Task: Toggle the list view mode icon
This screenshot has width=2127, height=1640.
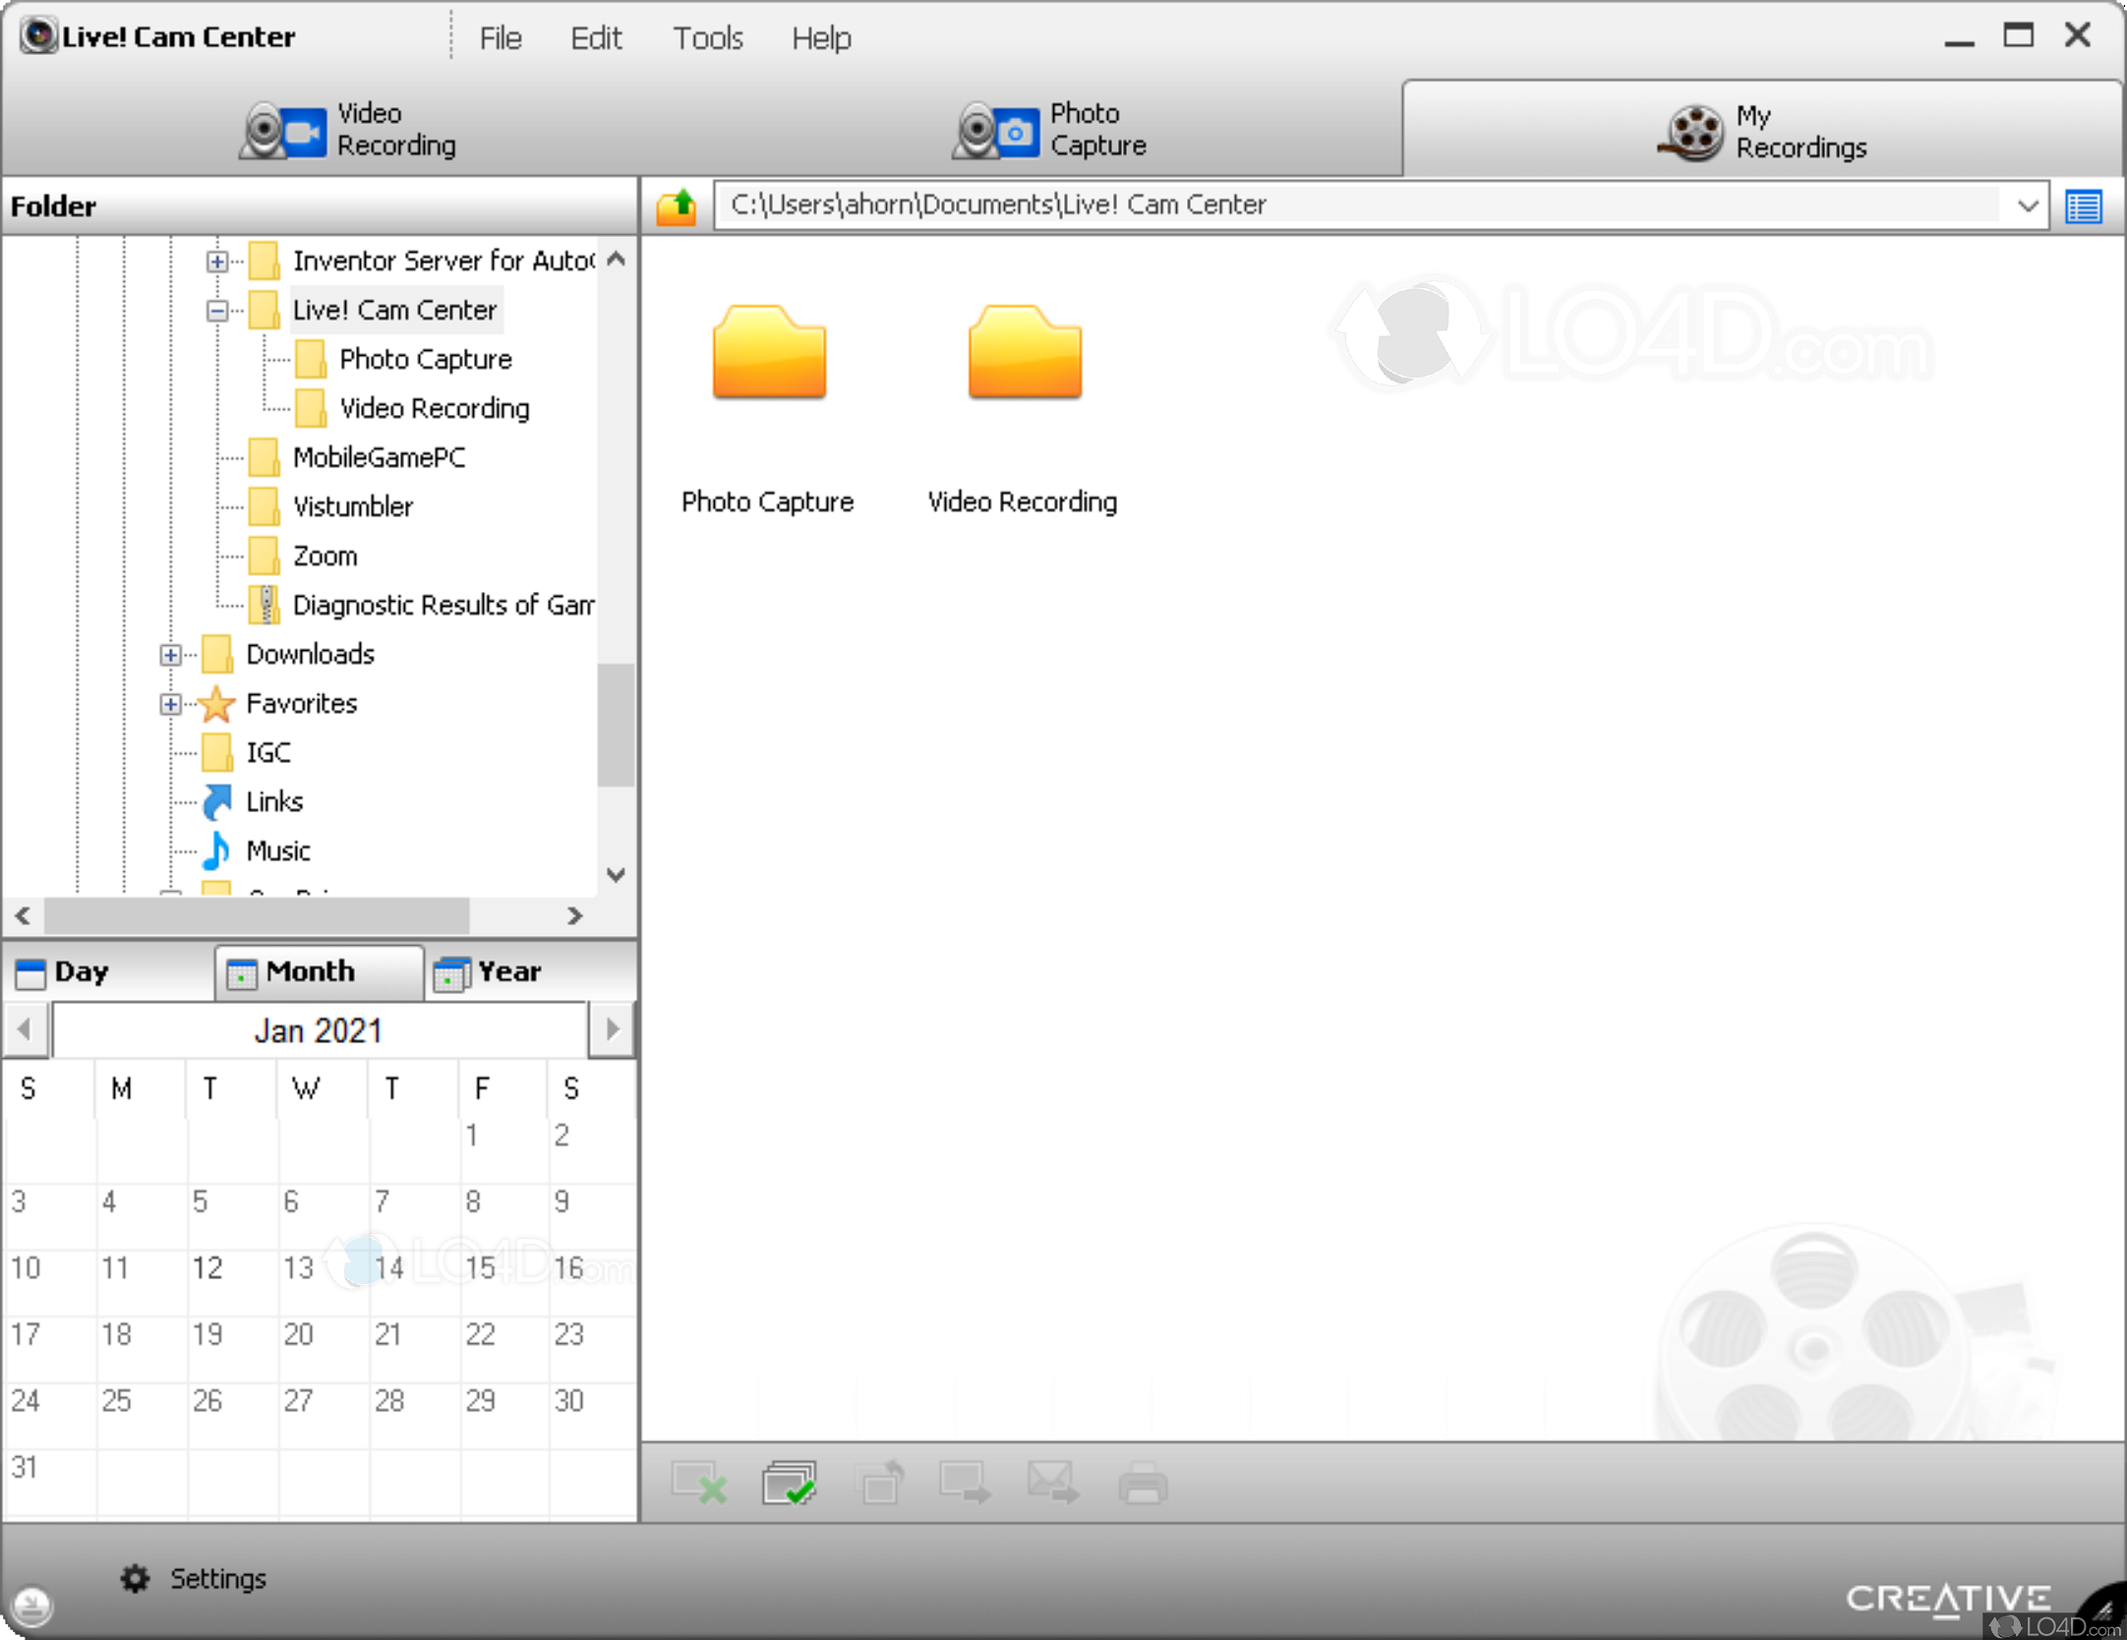Action: (x=2083, y=206)
